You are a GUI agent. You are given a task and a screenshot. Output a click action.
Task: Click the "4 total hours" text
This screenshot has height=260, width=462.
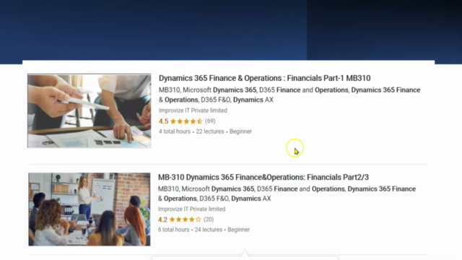click(x=175, y=131)
